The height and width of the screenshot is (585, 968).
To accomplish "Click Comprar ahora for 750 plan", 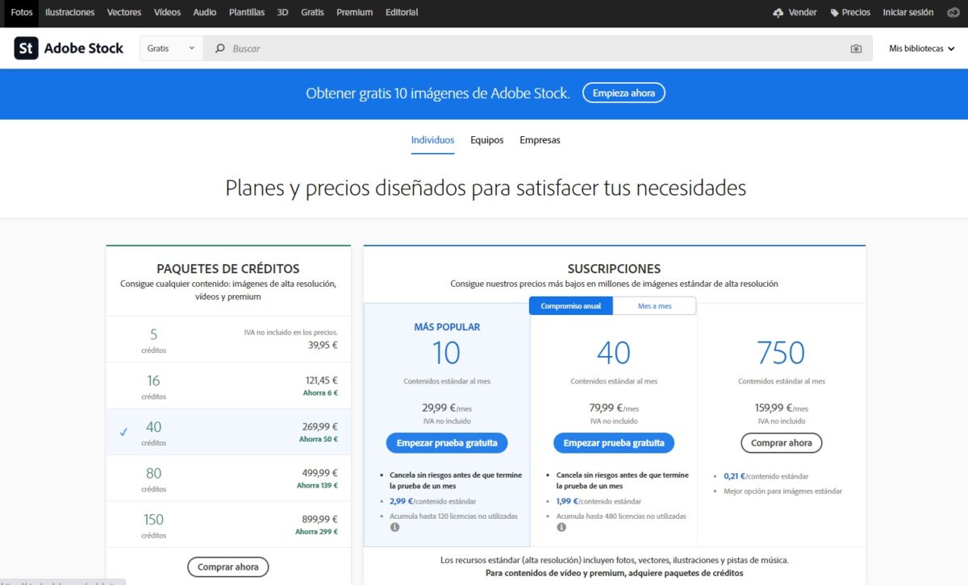I will click(x=782, y=443).
